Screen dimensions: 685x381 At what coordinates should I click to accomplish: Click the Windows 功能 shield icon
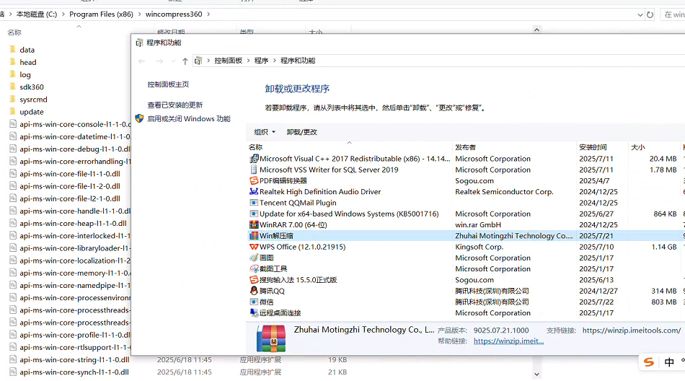coord(139,118)
